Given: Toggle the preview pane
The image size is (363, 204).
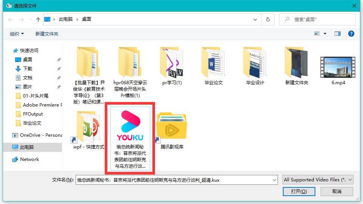Looking at the screenshot, I should tap(338, 34).
